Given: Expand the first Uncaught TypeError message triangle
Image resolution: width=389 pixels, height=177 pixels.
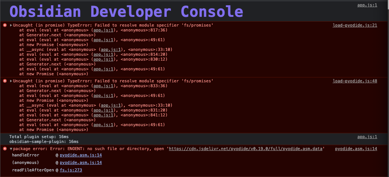Looking at the screenshot, I should [11, 25].
